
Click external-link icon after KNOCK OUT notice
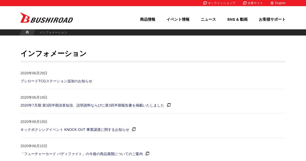point(134,129)
